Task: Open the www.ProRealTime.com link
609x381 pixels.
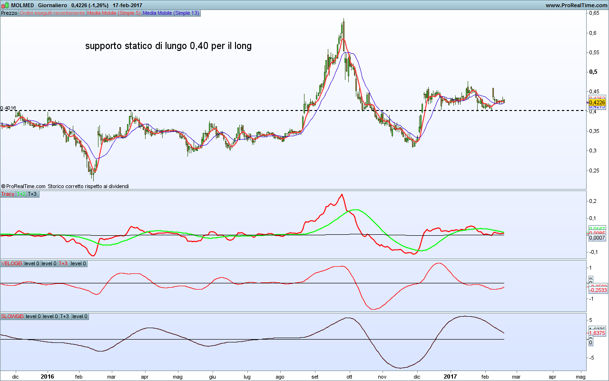Action: [x=576, y=5]
